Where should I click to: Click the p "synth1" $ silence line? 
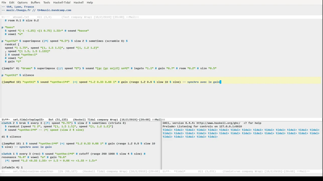click(x=18, y=75)
